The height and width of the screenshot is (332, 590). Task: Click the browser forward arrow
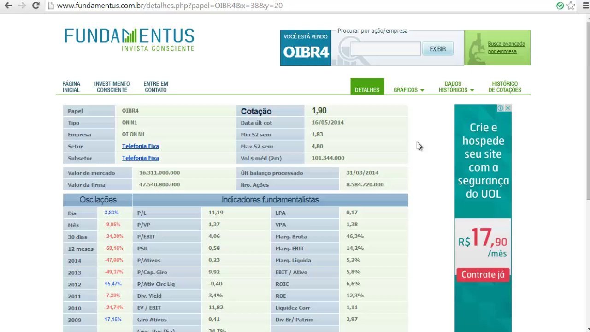click(x=22, y=6)
